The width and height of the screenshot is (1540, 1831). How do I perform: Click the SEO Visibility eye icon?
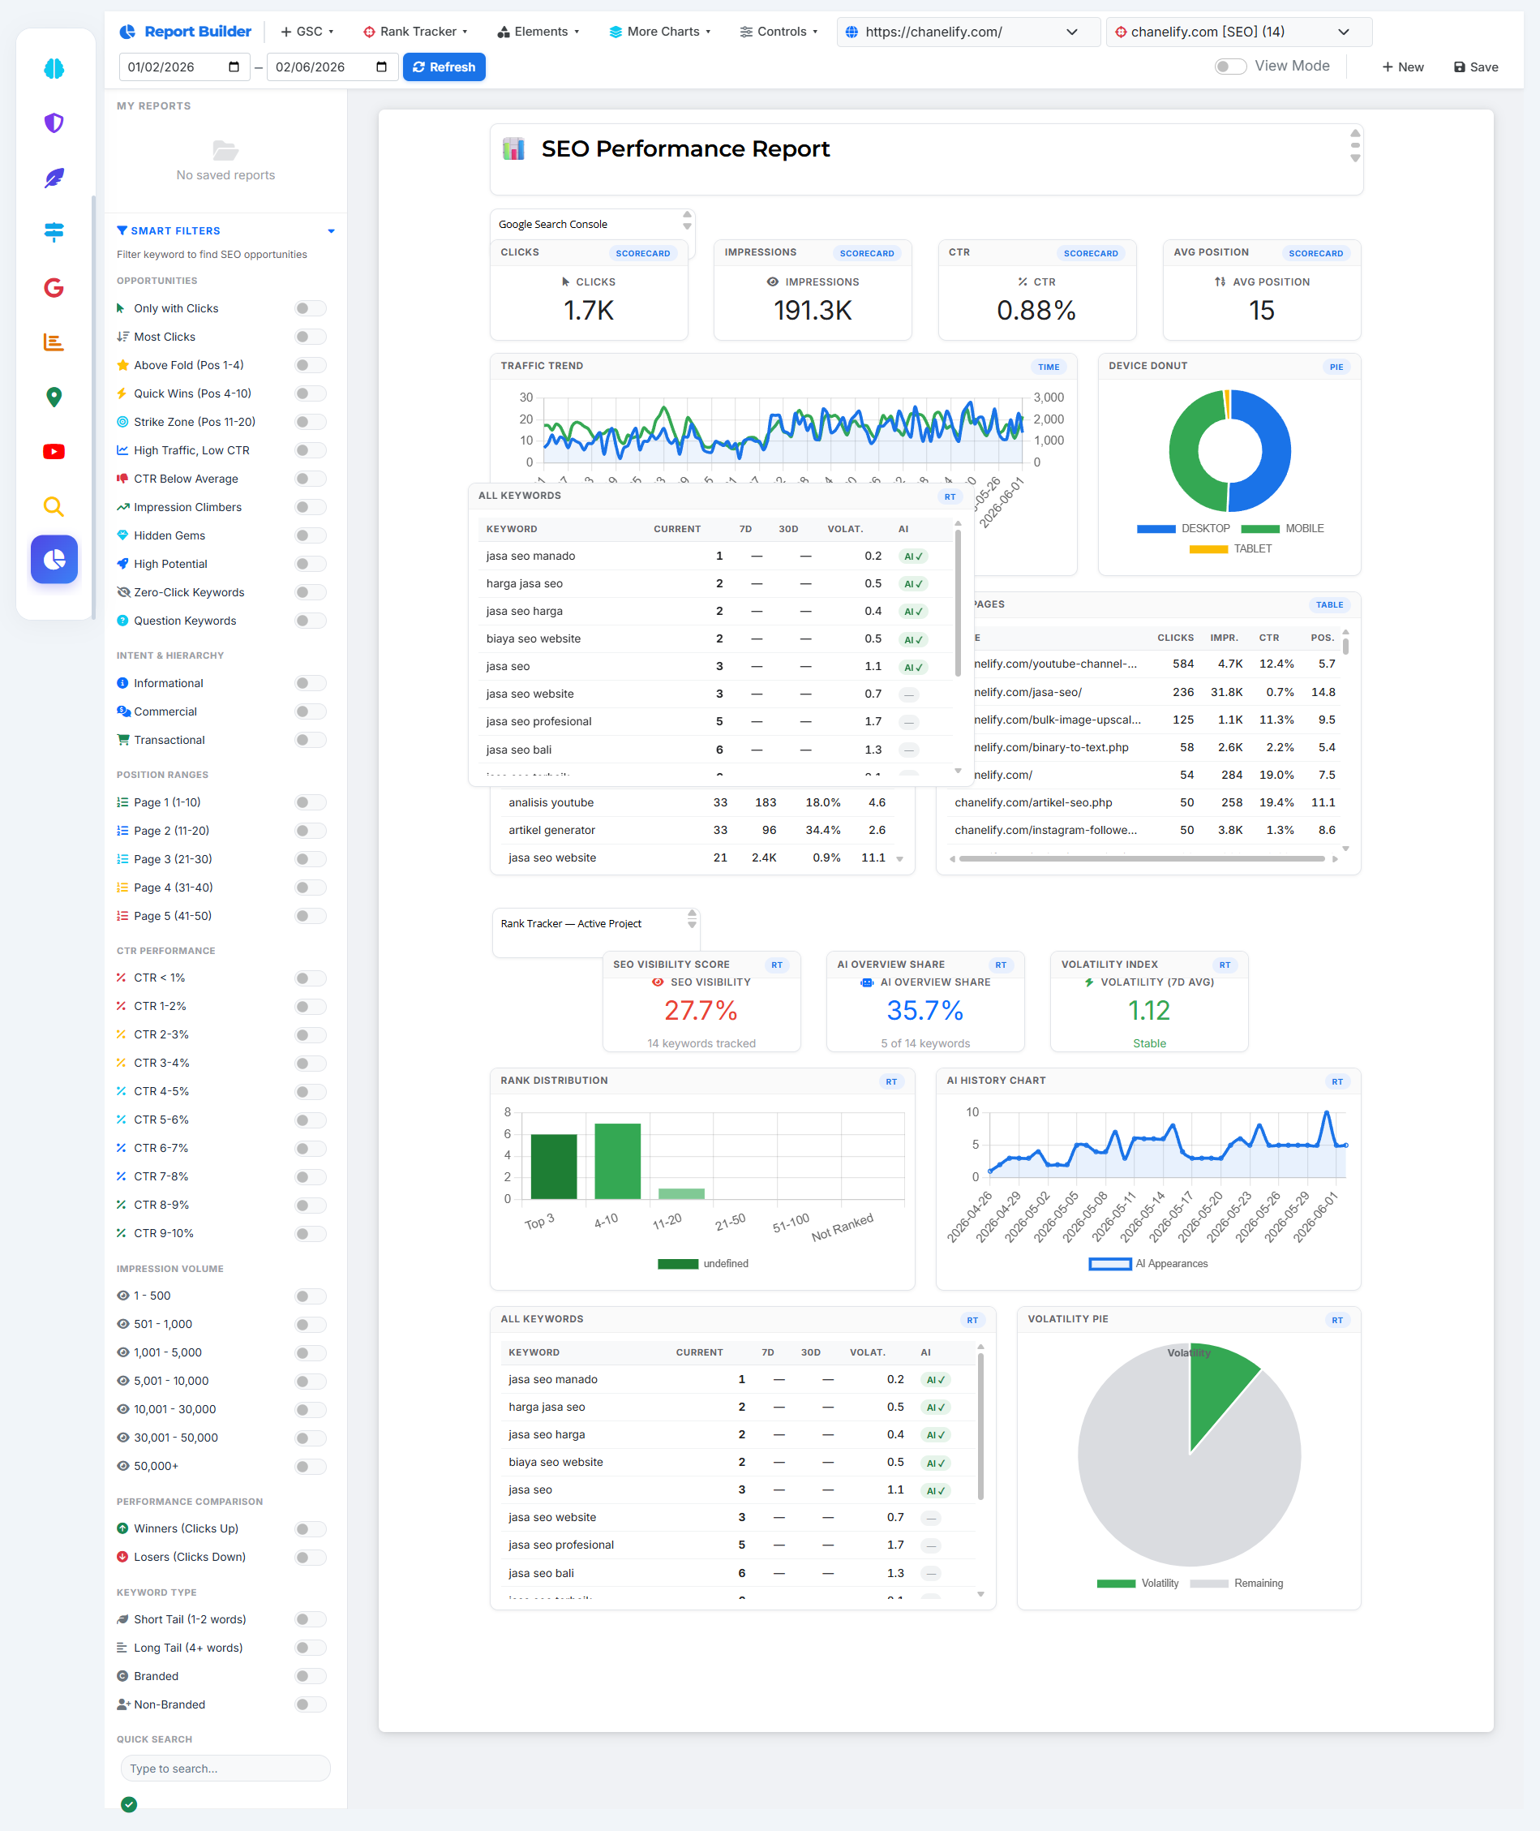pos(658,982)
